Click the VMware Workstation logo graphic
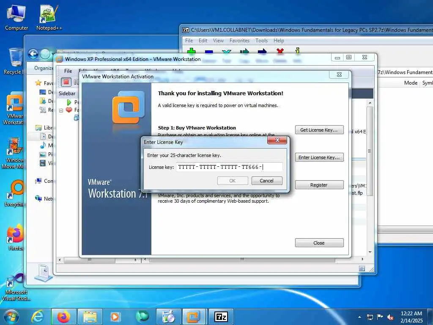The image size is (433, 325). click(129, 107)
